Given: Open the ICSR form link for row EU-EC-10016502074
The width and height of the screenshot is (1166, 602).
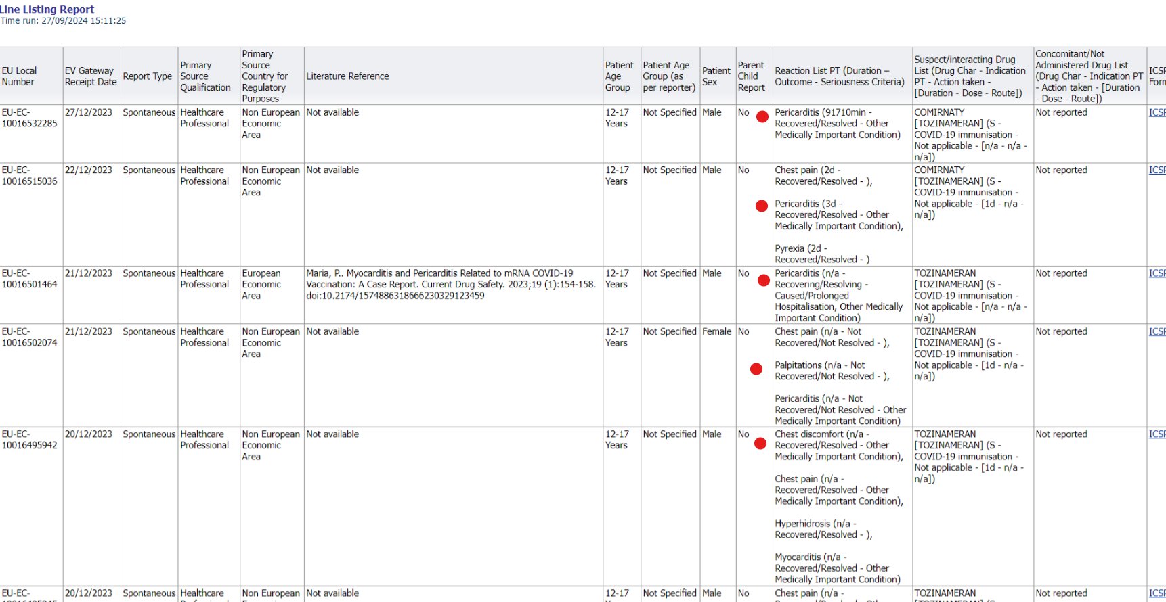Looking at the screenshot, I should click(x=1157, y=331).
